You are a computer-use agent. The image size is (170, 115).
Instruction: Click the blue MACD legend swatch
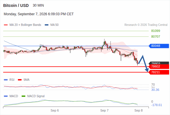6,96
